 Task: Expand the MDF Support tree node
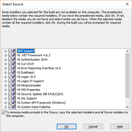pyautogui.click(x=5, y=51)
